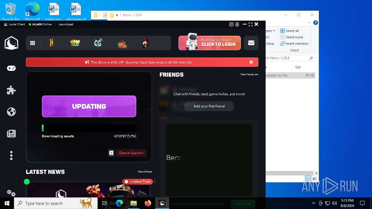Open Firefox from the taskbar
This screenshot has width=372, height=209.
click(148, 203)
